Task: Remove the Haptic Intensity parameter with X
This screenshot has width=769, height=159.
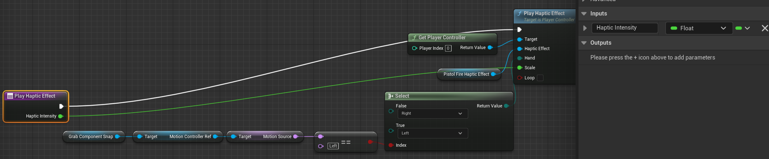Action: point(765,28)
